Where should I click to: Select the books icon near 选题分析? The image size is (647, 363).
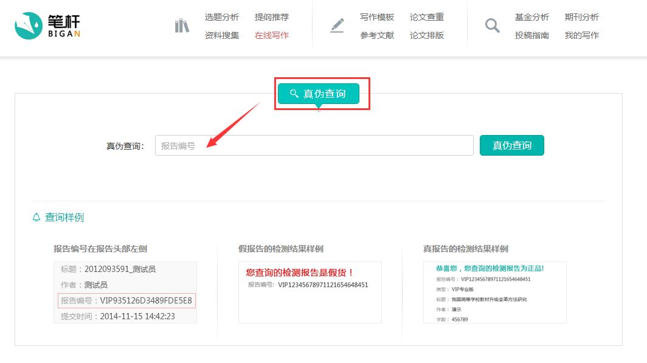tap(181, 26)
